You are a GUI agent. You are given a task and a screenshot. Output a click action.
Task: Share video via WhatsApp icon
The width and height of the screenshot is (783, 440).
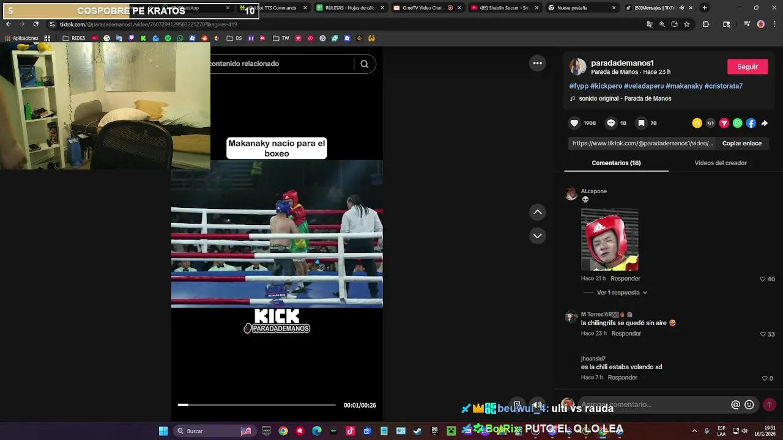[x=737, y=123]
